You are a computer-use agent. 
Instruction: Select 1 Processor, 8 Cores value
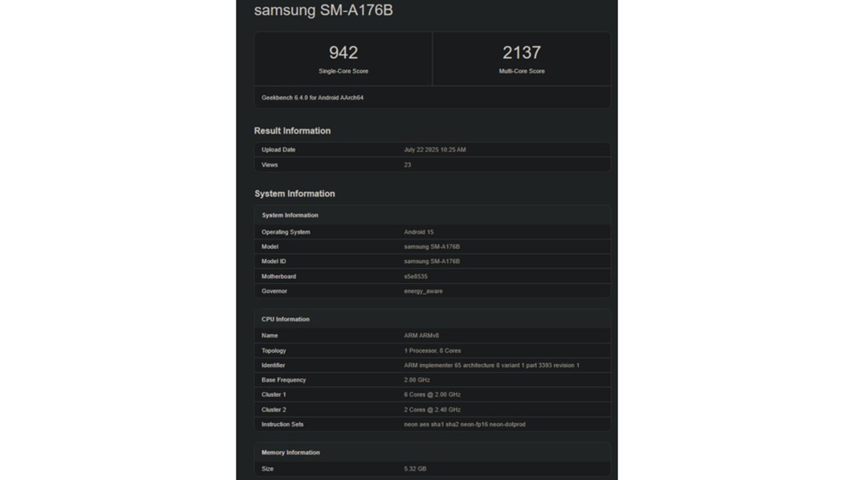[x=433, y=351]
